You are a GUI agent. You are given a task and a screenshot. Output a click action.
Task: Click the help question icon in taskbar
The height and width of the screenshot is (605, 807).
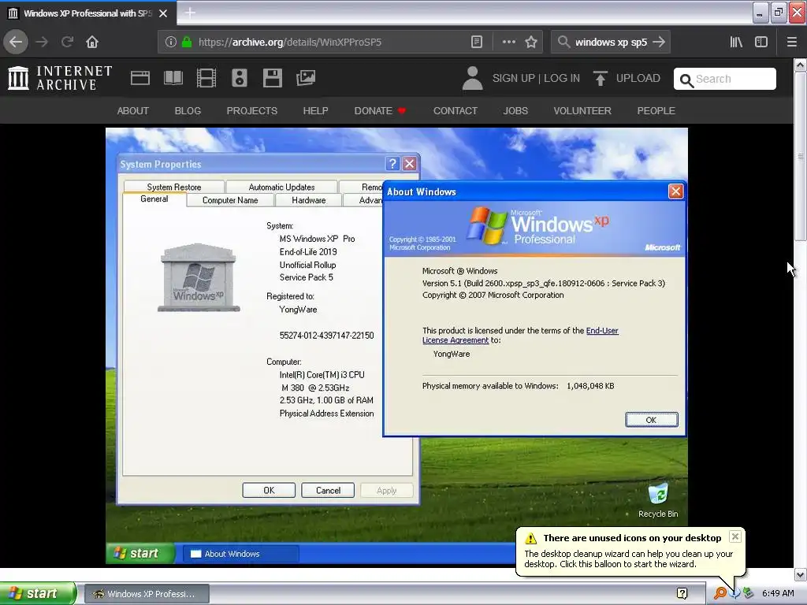(x=682, y=594)
